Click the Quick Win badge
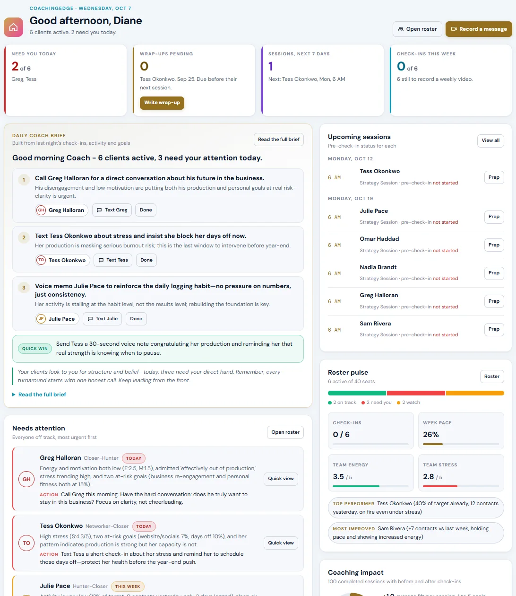The width and height of the screenshot is (516, 596). click(x=35, y=349)
